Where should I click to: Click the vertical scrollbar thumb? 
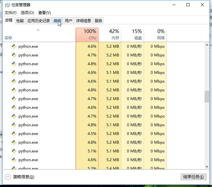click(x=207, y=97)
